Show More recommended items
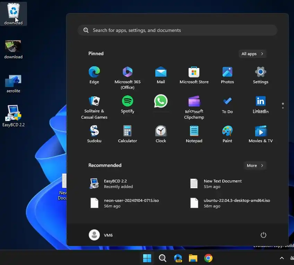This screenshot has height=265, width=294. pos(255,165)
